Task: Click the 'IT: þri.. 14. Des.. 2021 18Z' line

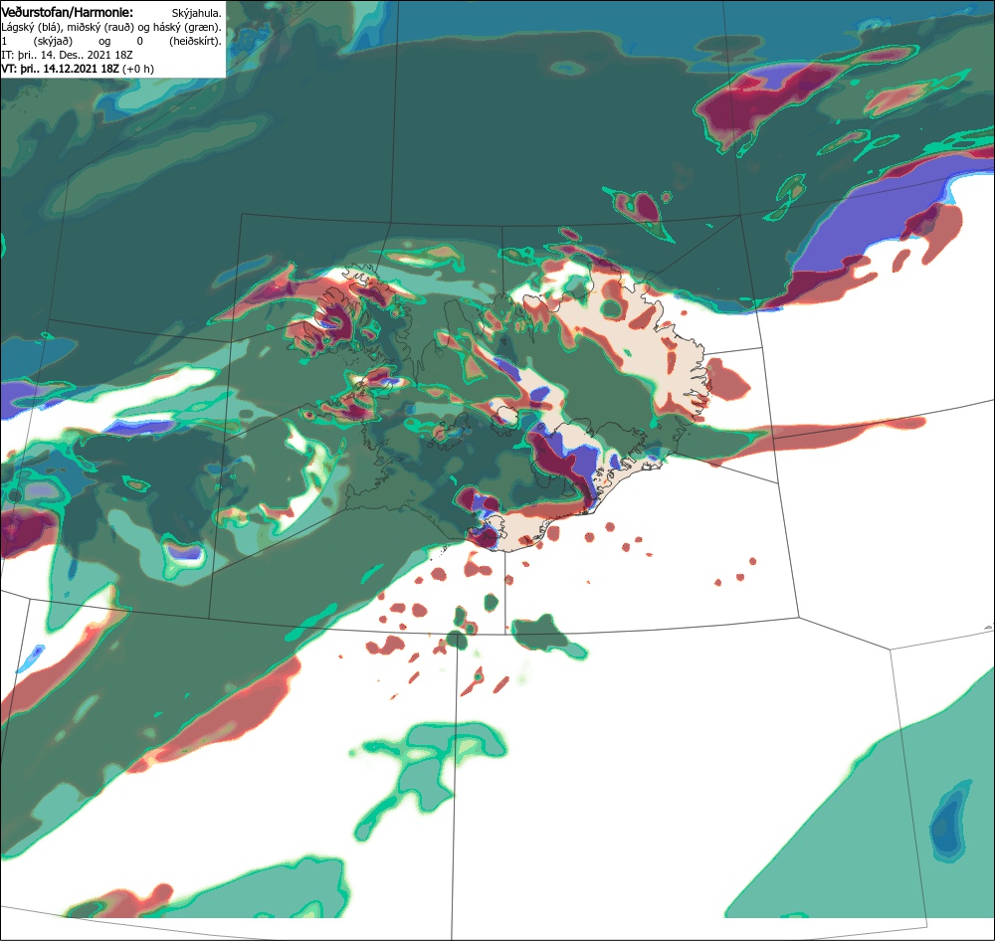Action: pos(68,55)
